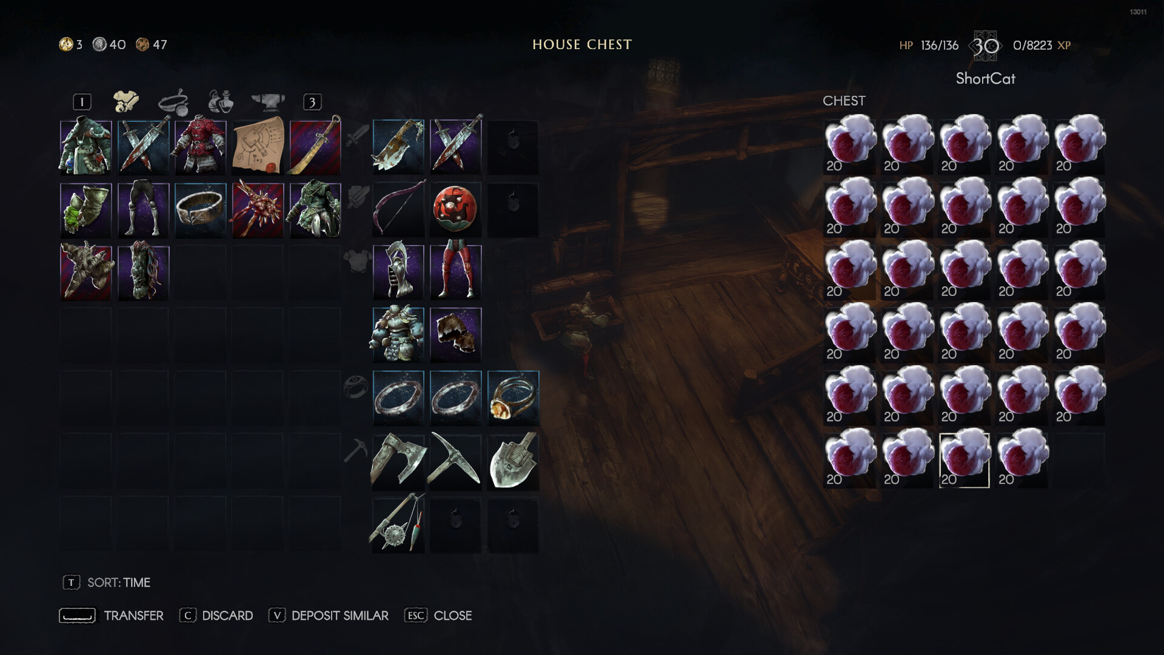Click the empty last chest slot
The width and height of the screenshot is (1164, 655).
[1079, 460]
